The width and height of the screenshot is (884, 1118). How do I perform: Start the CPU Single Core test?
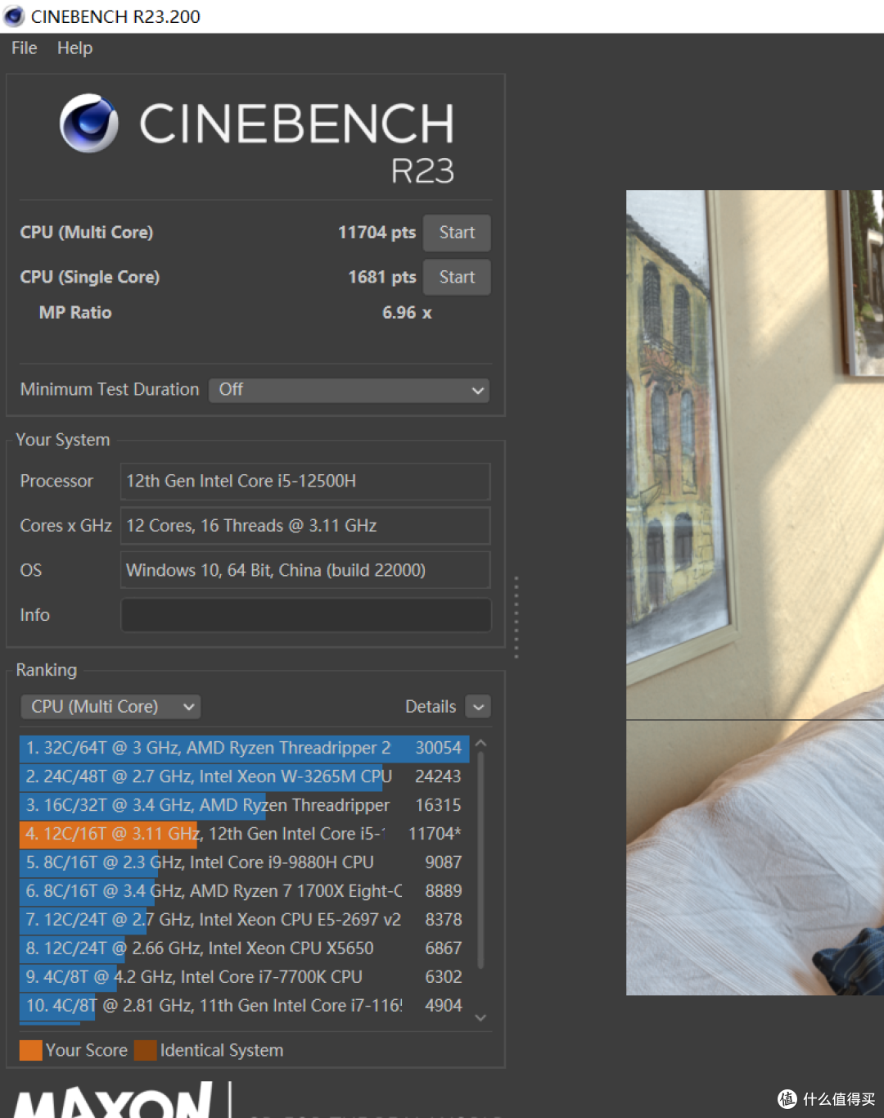click(457, 277)
